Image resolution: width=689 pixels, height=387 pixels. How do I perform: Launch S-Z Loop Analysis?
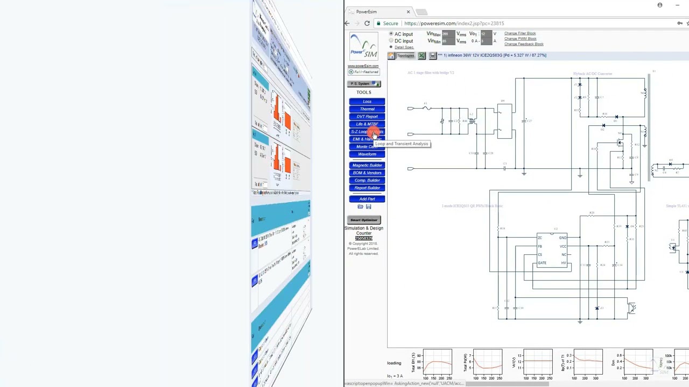click(367, 132)
